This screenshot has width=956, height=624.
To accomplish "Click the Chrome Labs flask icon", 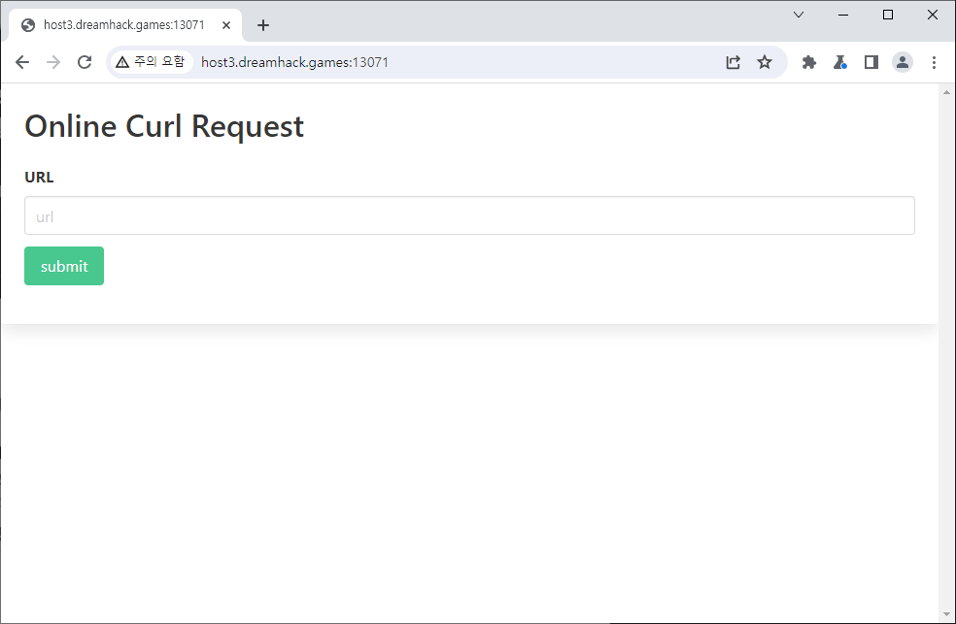I will pos(840,62).
